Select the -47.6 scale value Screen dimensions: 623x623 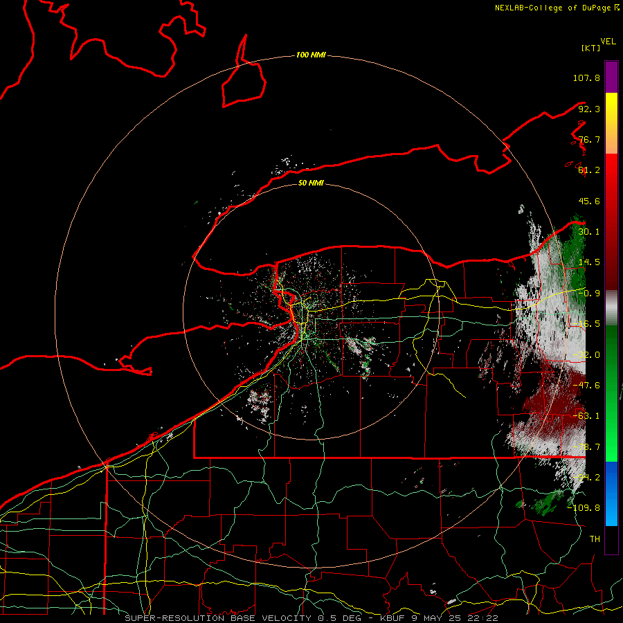586,386
